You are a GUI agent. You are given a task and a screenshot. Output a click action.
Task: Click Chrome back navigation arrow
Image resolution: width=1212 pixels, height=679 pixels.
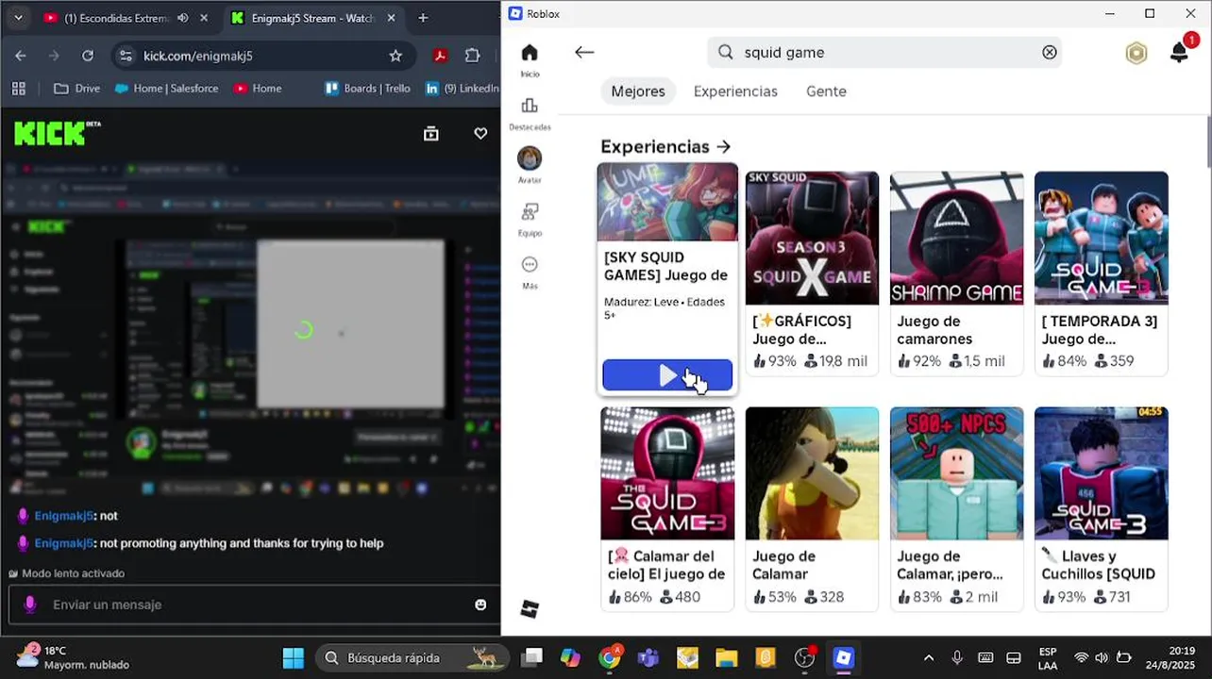click(21, 56)
